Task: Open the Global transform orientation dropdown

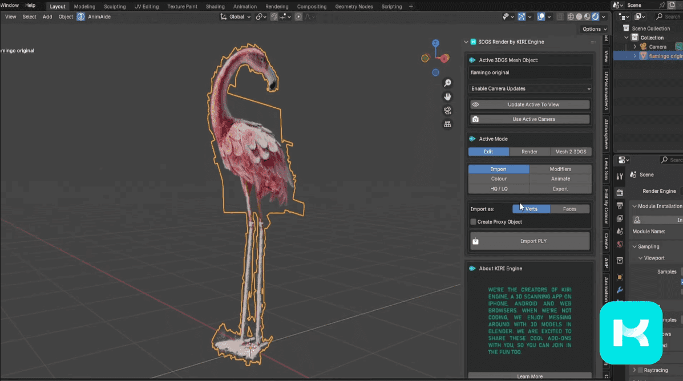Action: tap(236, 17)
